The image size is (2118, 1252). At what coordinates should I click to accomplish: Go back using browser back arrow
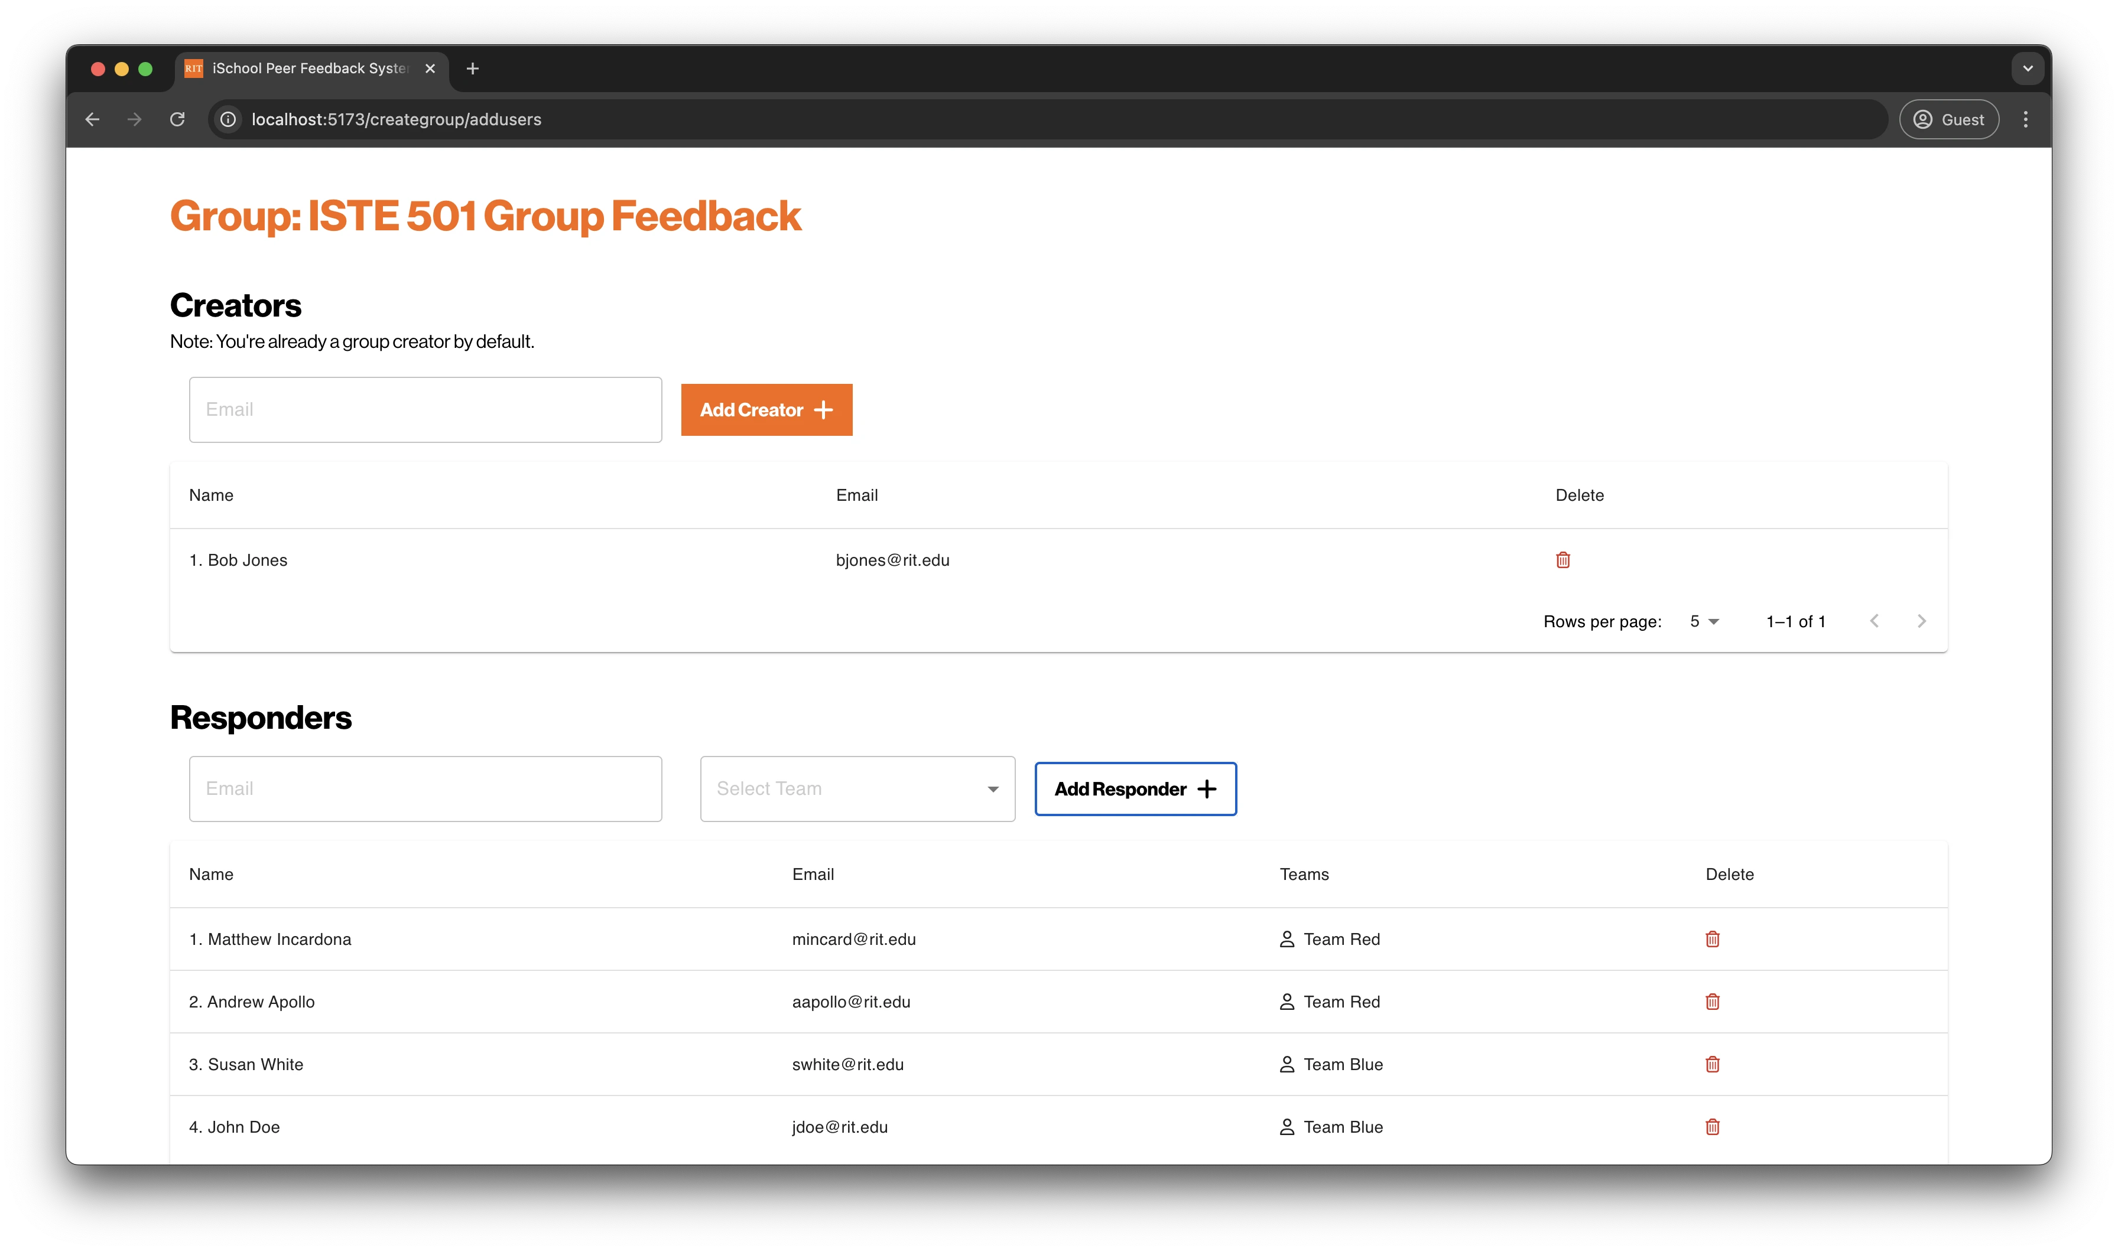(x=93, y=119)
